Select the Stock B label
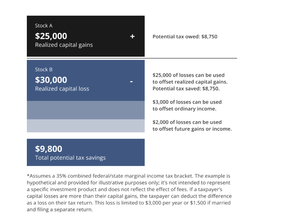 click(44, 70)
